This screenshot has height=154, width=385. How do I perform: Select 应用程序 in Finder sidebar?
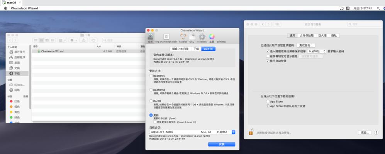tap(17, 57)
